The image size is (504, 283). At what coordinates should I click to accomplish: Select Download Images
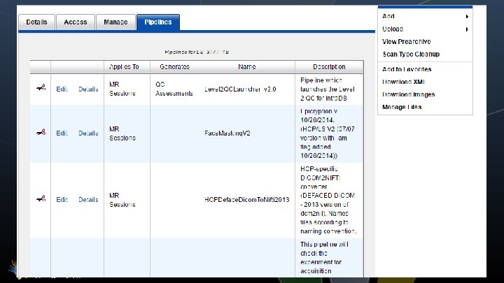coord(409,94)
